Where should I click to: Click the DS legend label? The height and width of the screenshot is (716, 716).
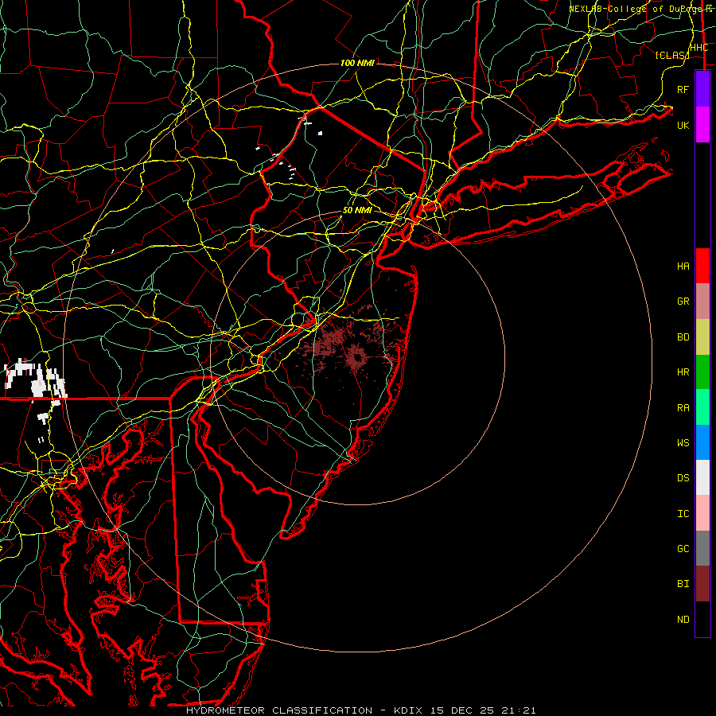(x=683, y=478)
